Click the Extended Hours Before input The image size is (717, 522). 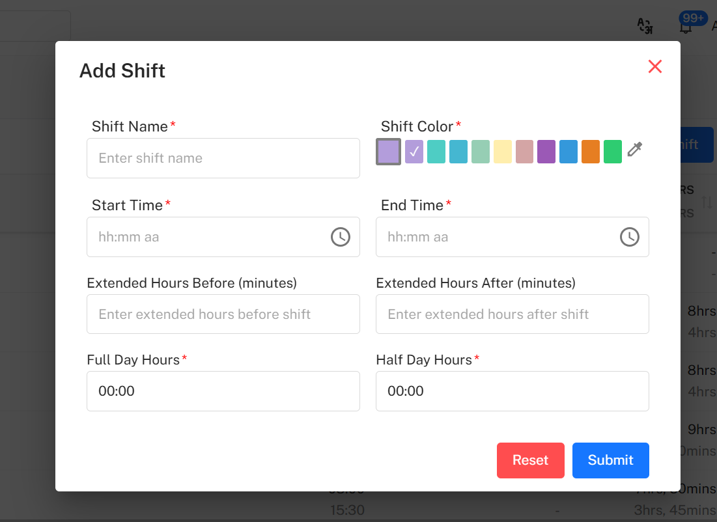pos(223,314)
